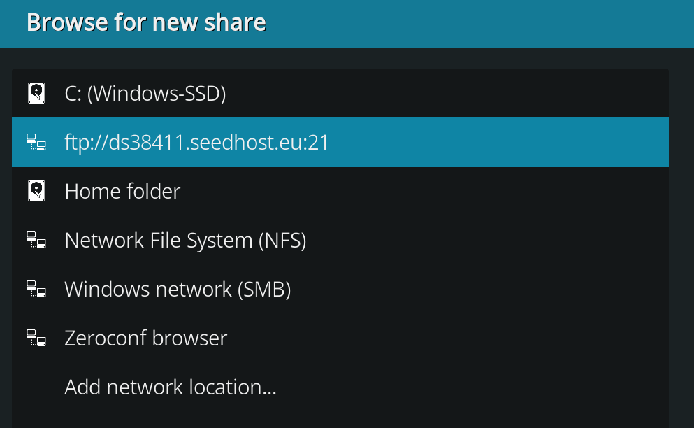Click the blank part of the highlighted ftp row
The image size is (694, 428).
tap(496, 142)
